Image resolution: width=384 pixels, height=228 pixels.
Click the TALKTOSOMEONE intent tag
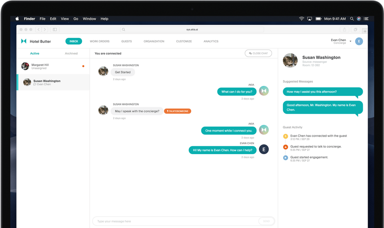[x=178, y=111]
